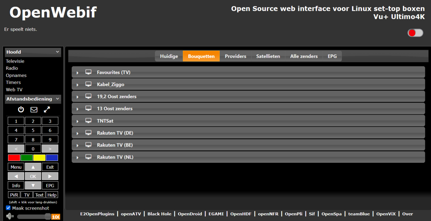Image resolution: width=431 pixels, height=221 pixels.
Task: Open the Hoofd dropdown
Action: click(33, 52)
